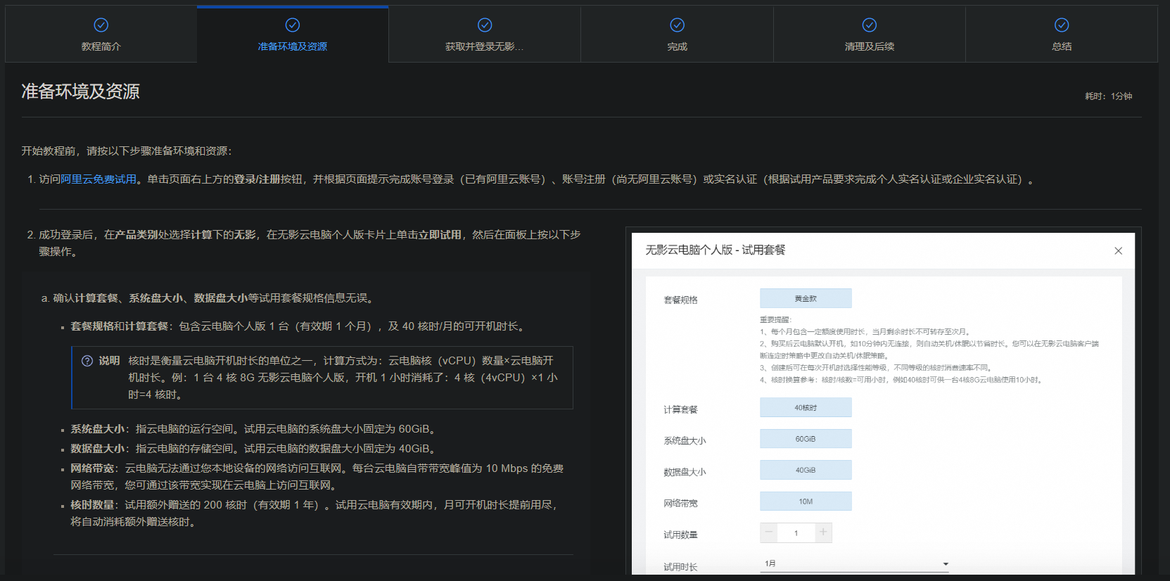Click the question mark icon beside 说明
Viewport: 1170px width, 581px height.
pyautogui.click(x=87, y=361)
